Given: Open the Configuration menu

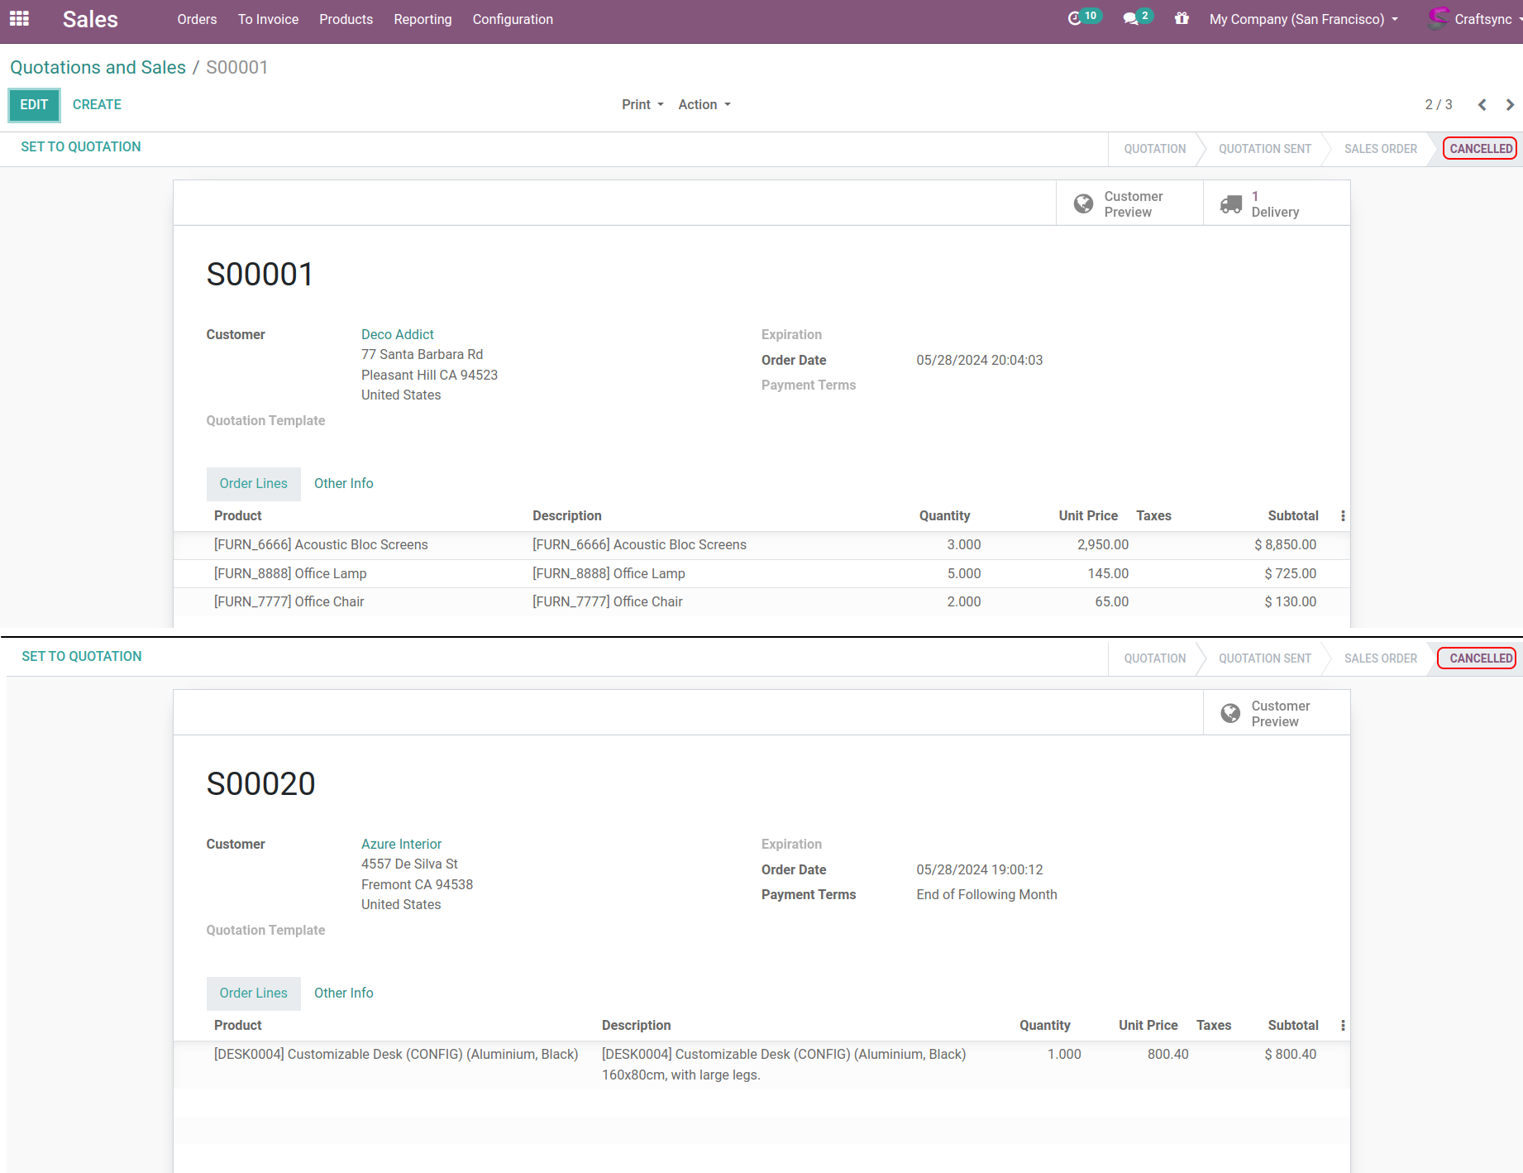Looking at the screenshot, I should (x=513, y=19).
